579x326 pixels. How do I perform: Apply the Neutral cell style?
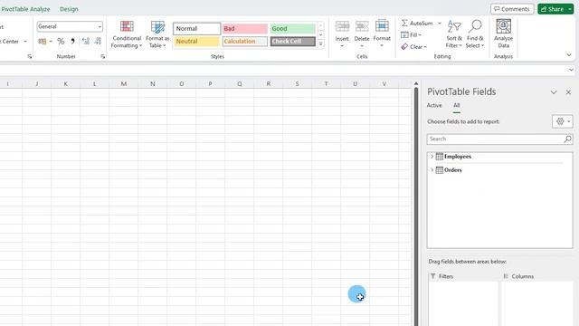(197, 41)
